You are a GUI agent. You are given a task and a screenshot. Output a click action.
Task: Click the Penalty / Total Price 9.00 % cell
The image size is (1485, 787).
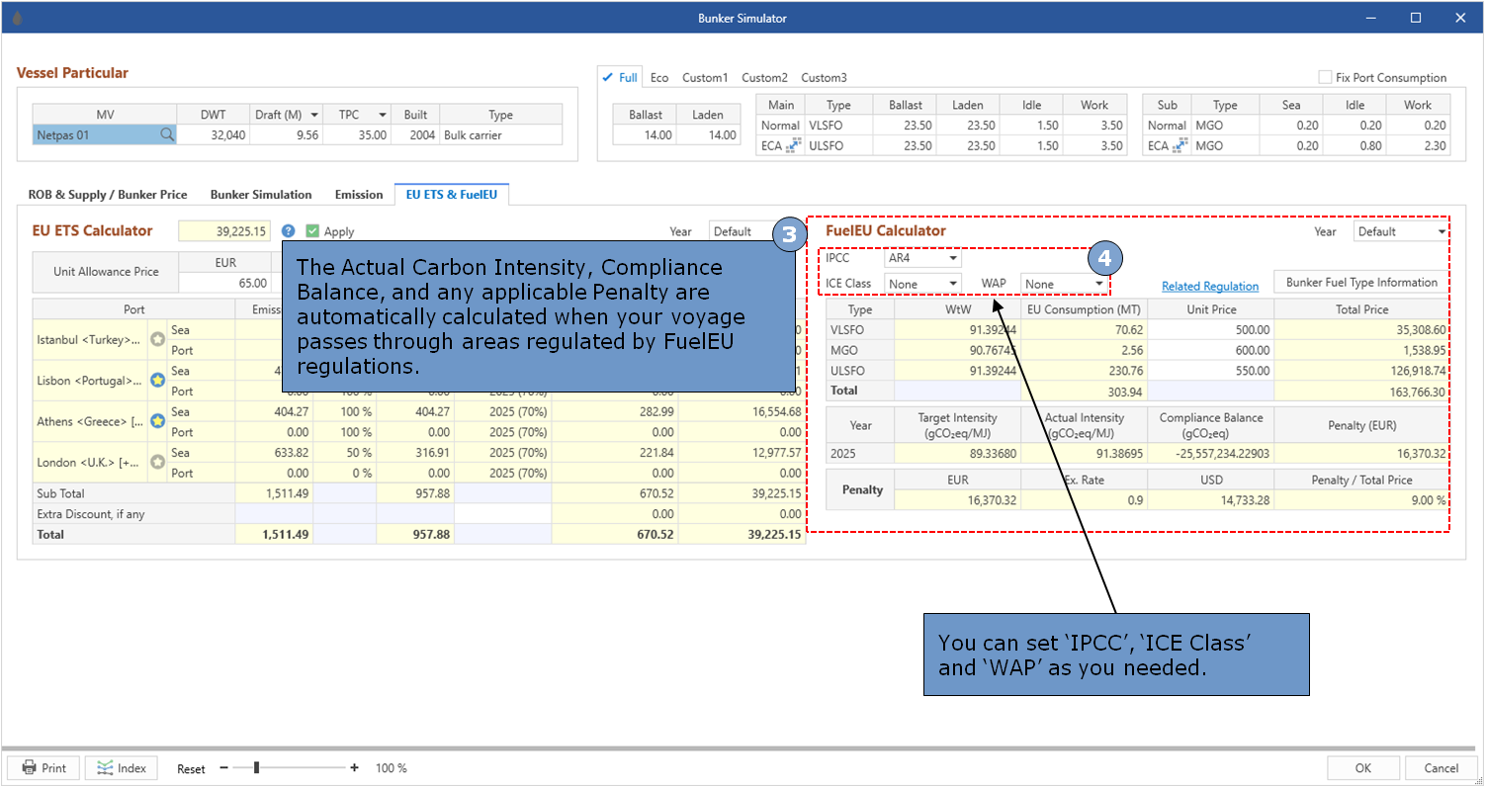(x=1361, y=500)
